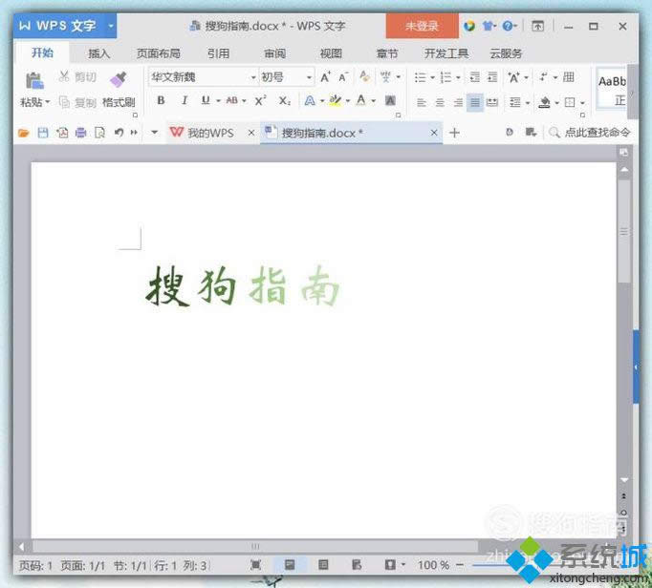The height and width of the screenshot is (588, 652).
Task: Open the 章节 (Chapter) tab
Action: pyautogui.click(x=387, y=53)
